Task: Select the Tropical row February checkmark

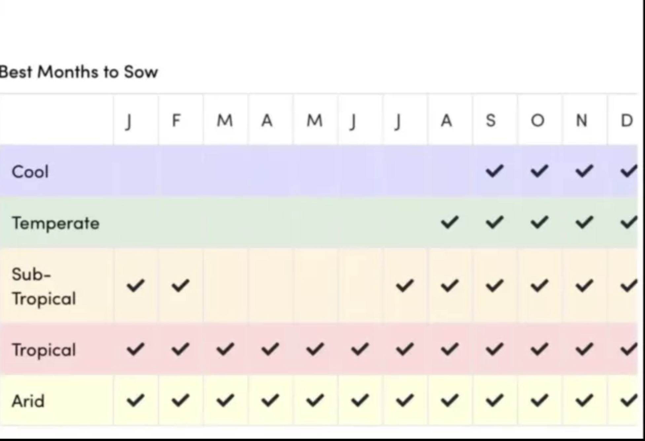Action: (180, 349)
